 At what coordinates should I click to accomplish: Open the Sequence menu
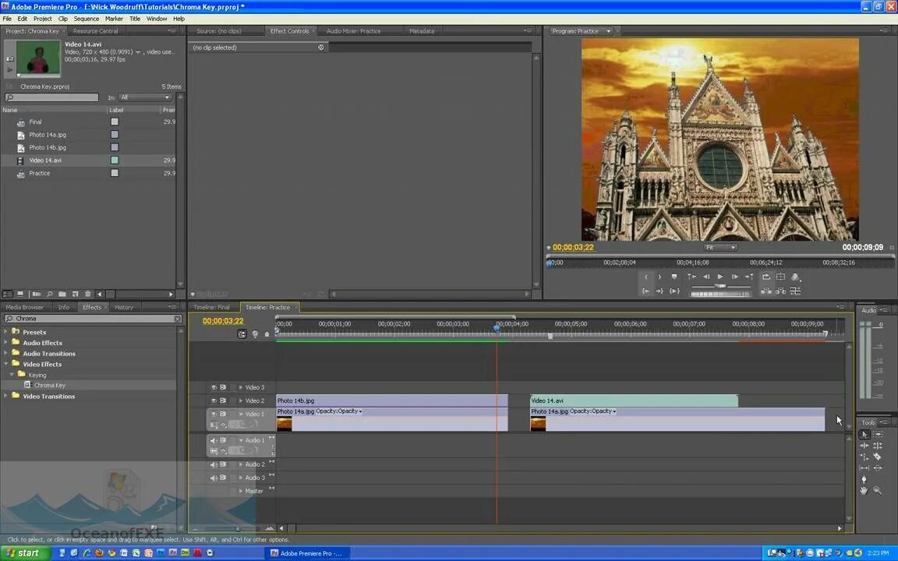pyautogui.click(x=86, y=18)
